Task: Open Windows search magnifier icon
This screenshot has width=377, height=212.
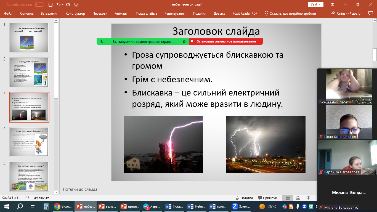Action: coord(20,206)
